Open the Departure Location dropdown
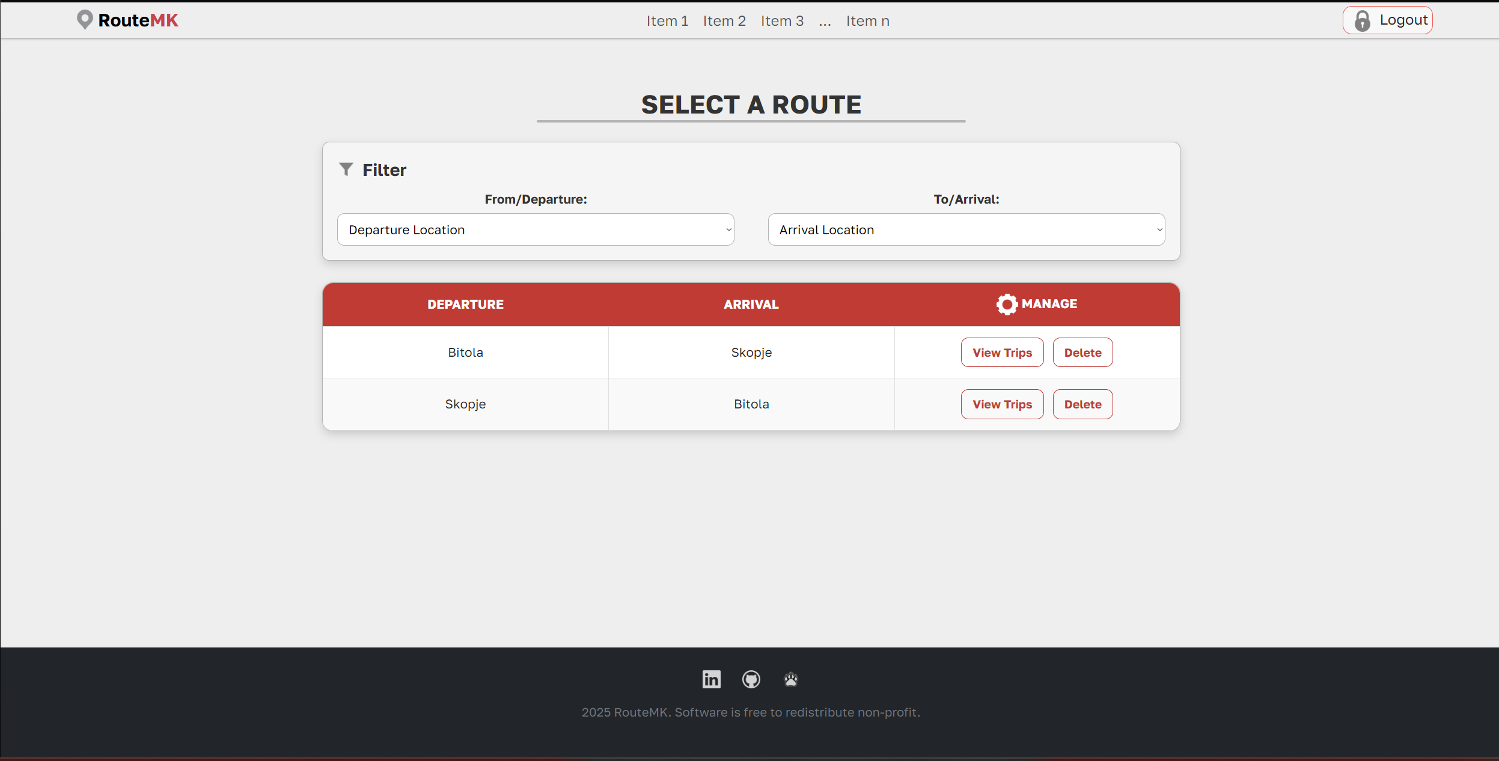 [535, 229]
